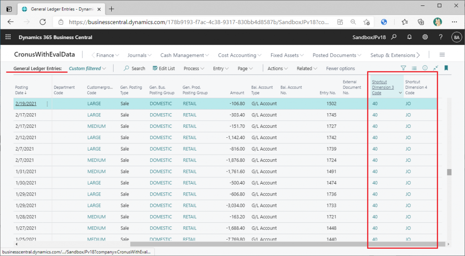Image resolution: width=465 pixels, height=256 pixels.
Task: Open a new browser tab
Action: coord(112,9)
